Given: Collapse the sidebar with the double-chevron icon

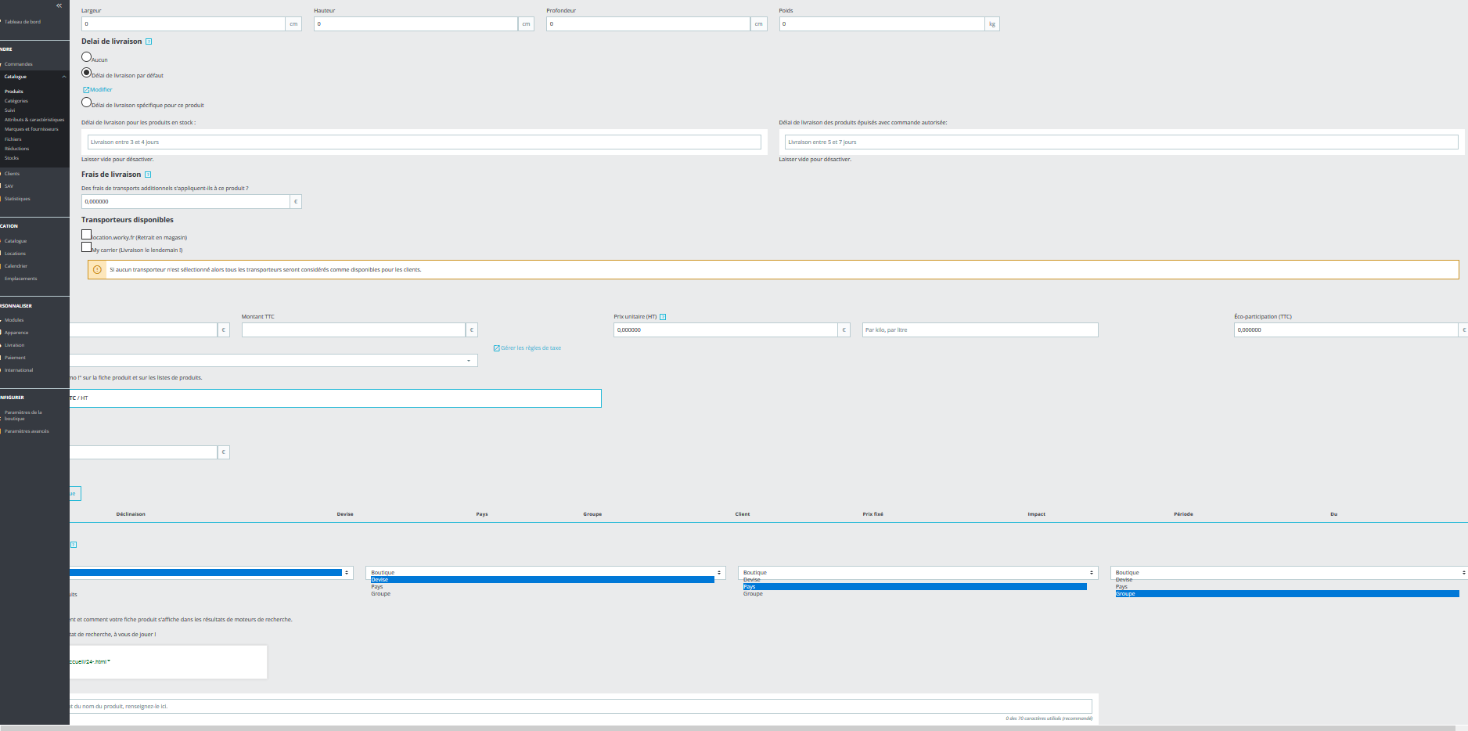Looking at the screenshot, I should coord(59,5).
